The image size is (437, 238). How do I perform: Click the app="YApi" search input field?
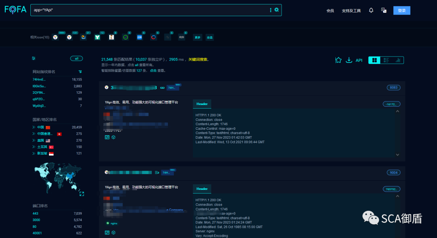pyautogui.click(x=150, y=10)
